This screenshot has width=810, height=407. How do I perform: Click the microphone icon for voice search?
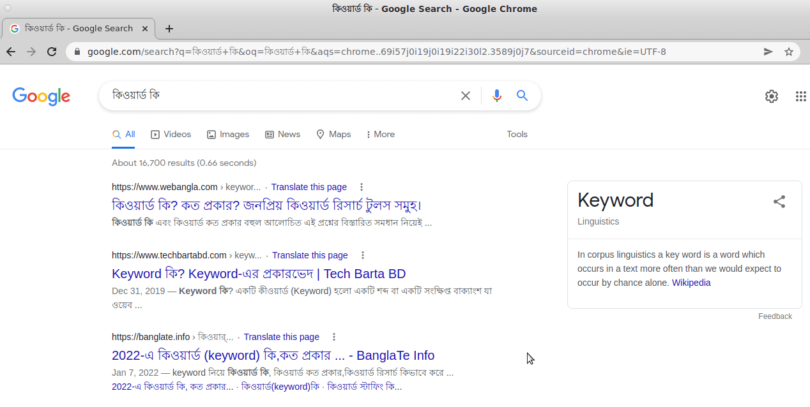(497, 95)
